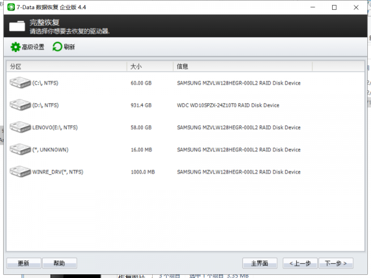Select the D:\ NTFS drive icon
371x278 pixels.
coord(20,105)
